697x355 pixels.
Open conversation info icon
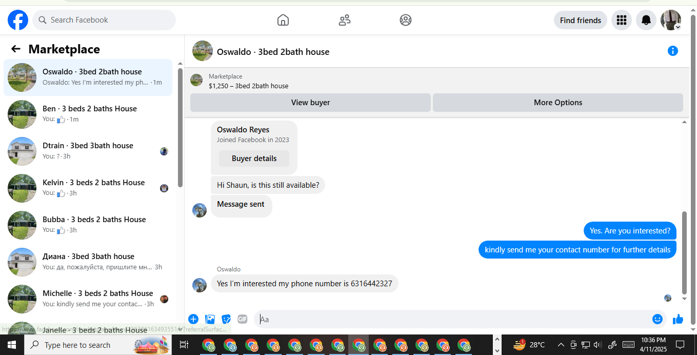tap(673, 51)
